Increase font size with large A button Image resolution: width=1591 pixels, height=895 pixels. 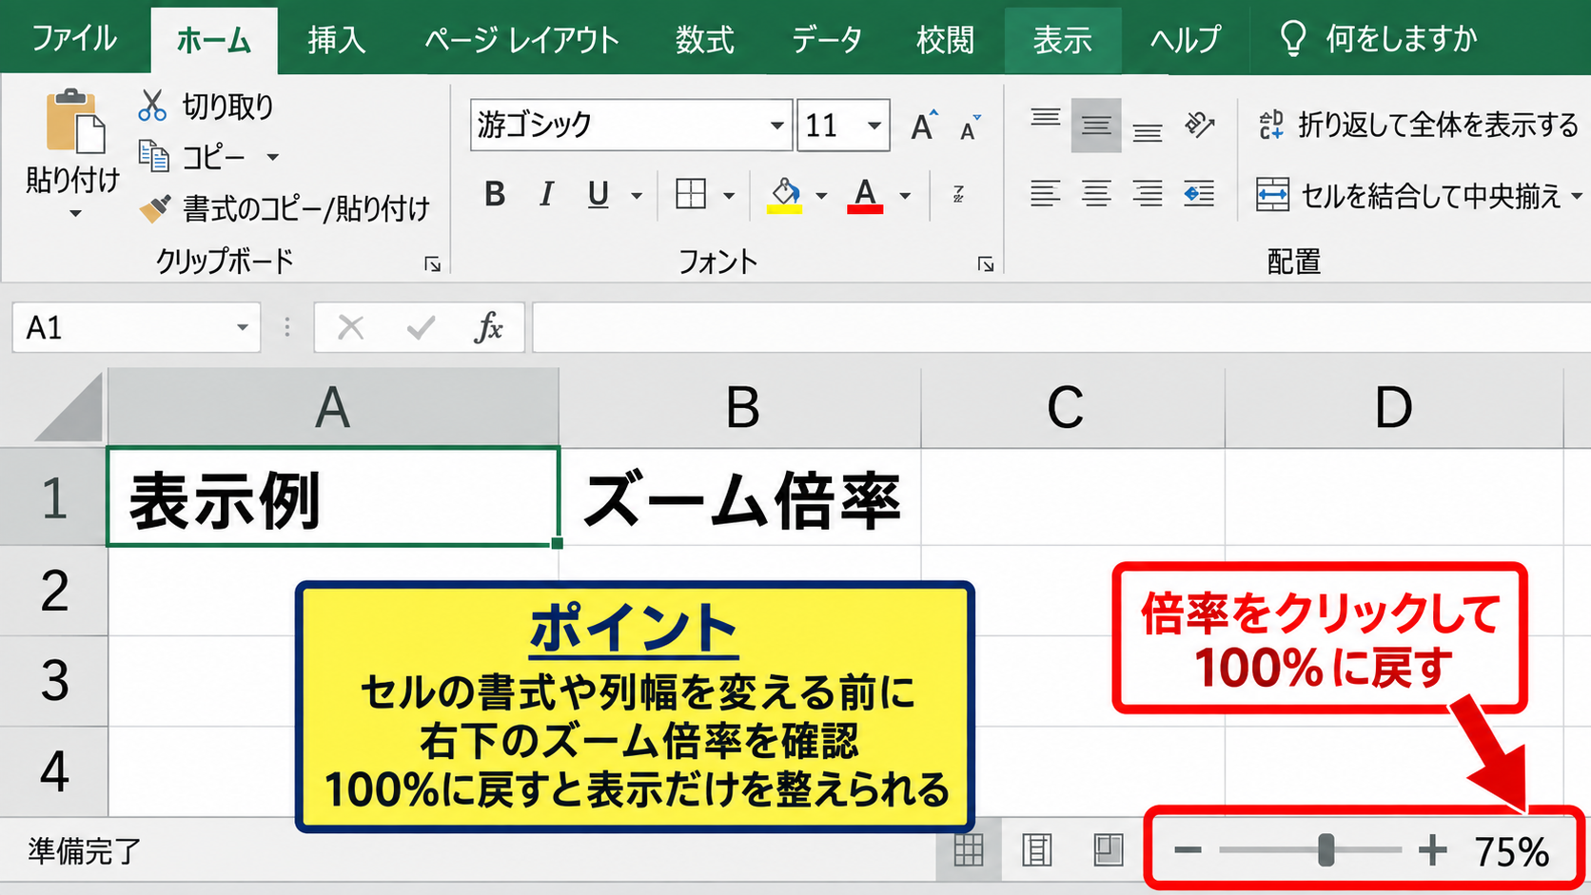point(923,126)
